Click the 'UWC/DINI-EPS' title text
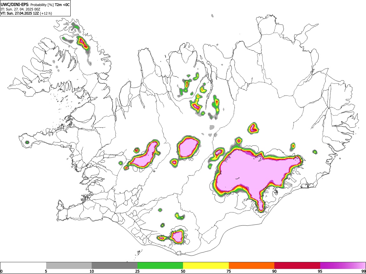This screenshot has width=366, height=274. [x=15, y=5]
